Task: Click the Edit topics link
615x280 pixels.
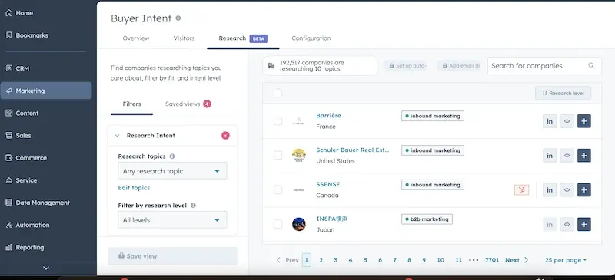Action: click(x=134, y=188)
